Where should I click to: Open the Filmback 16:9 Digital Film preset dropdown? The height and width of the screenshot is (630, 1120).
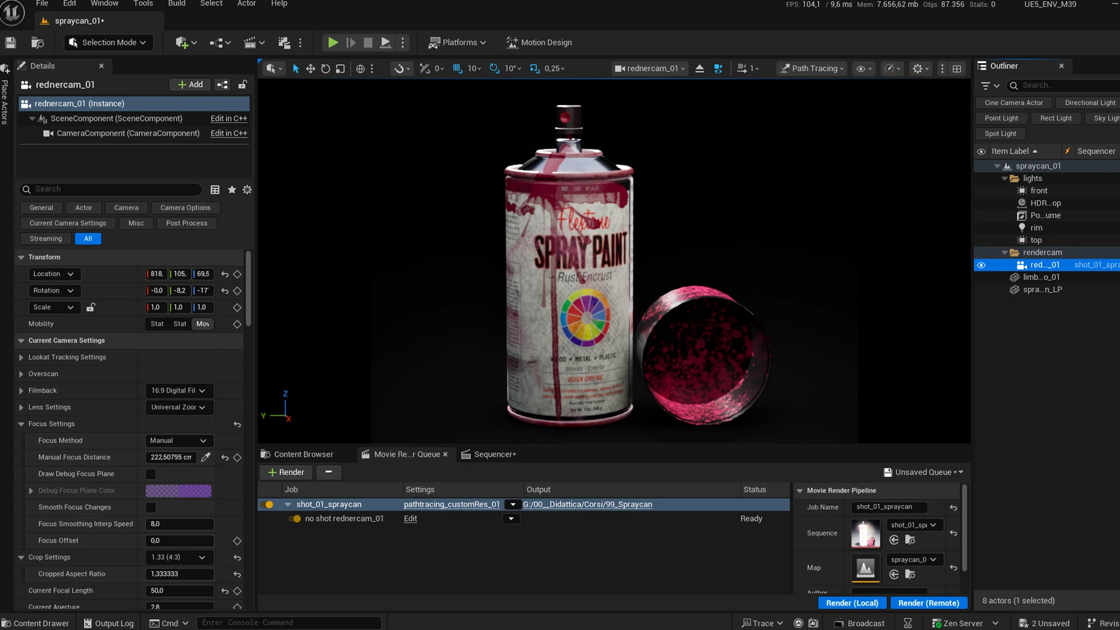[x=178, y=391]
